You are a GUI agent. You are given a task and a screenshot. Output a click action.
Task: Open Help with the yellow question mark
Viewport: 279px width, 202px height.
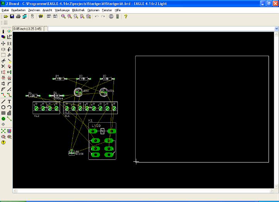coord(126,17)
